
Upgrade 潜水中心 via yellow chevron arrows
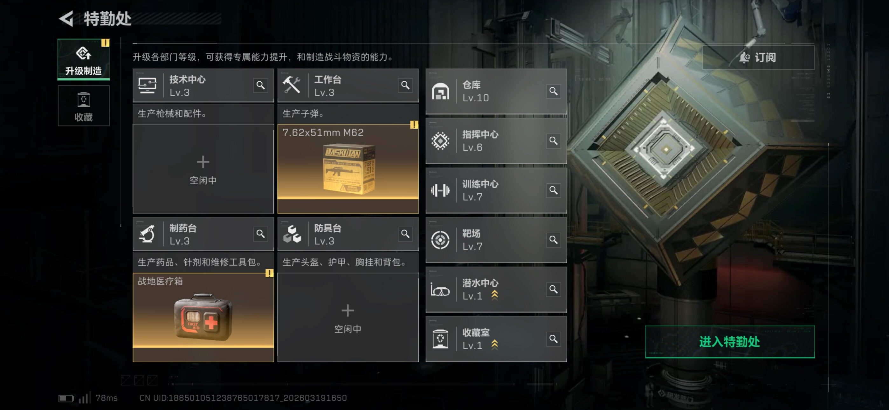494,295
